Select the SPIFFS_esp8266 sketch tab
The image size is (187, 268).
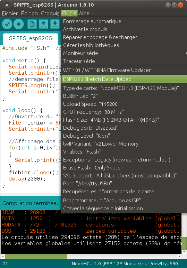[x=30, y=38]
